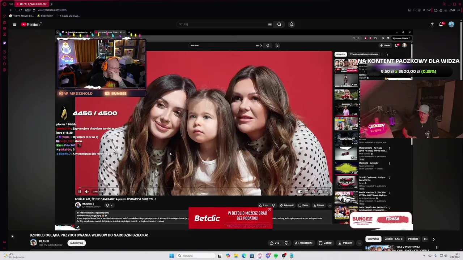
Task: Open the PLAN B channel avatar
Action: tap(33, 243)
